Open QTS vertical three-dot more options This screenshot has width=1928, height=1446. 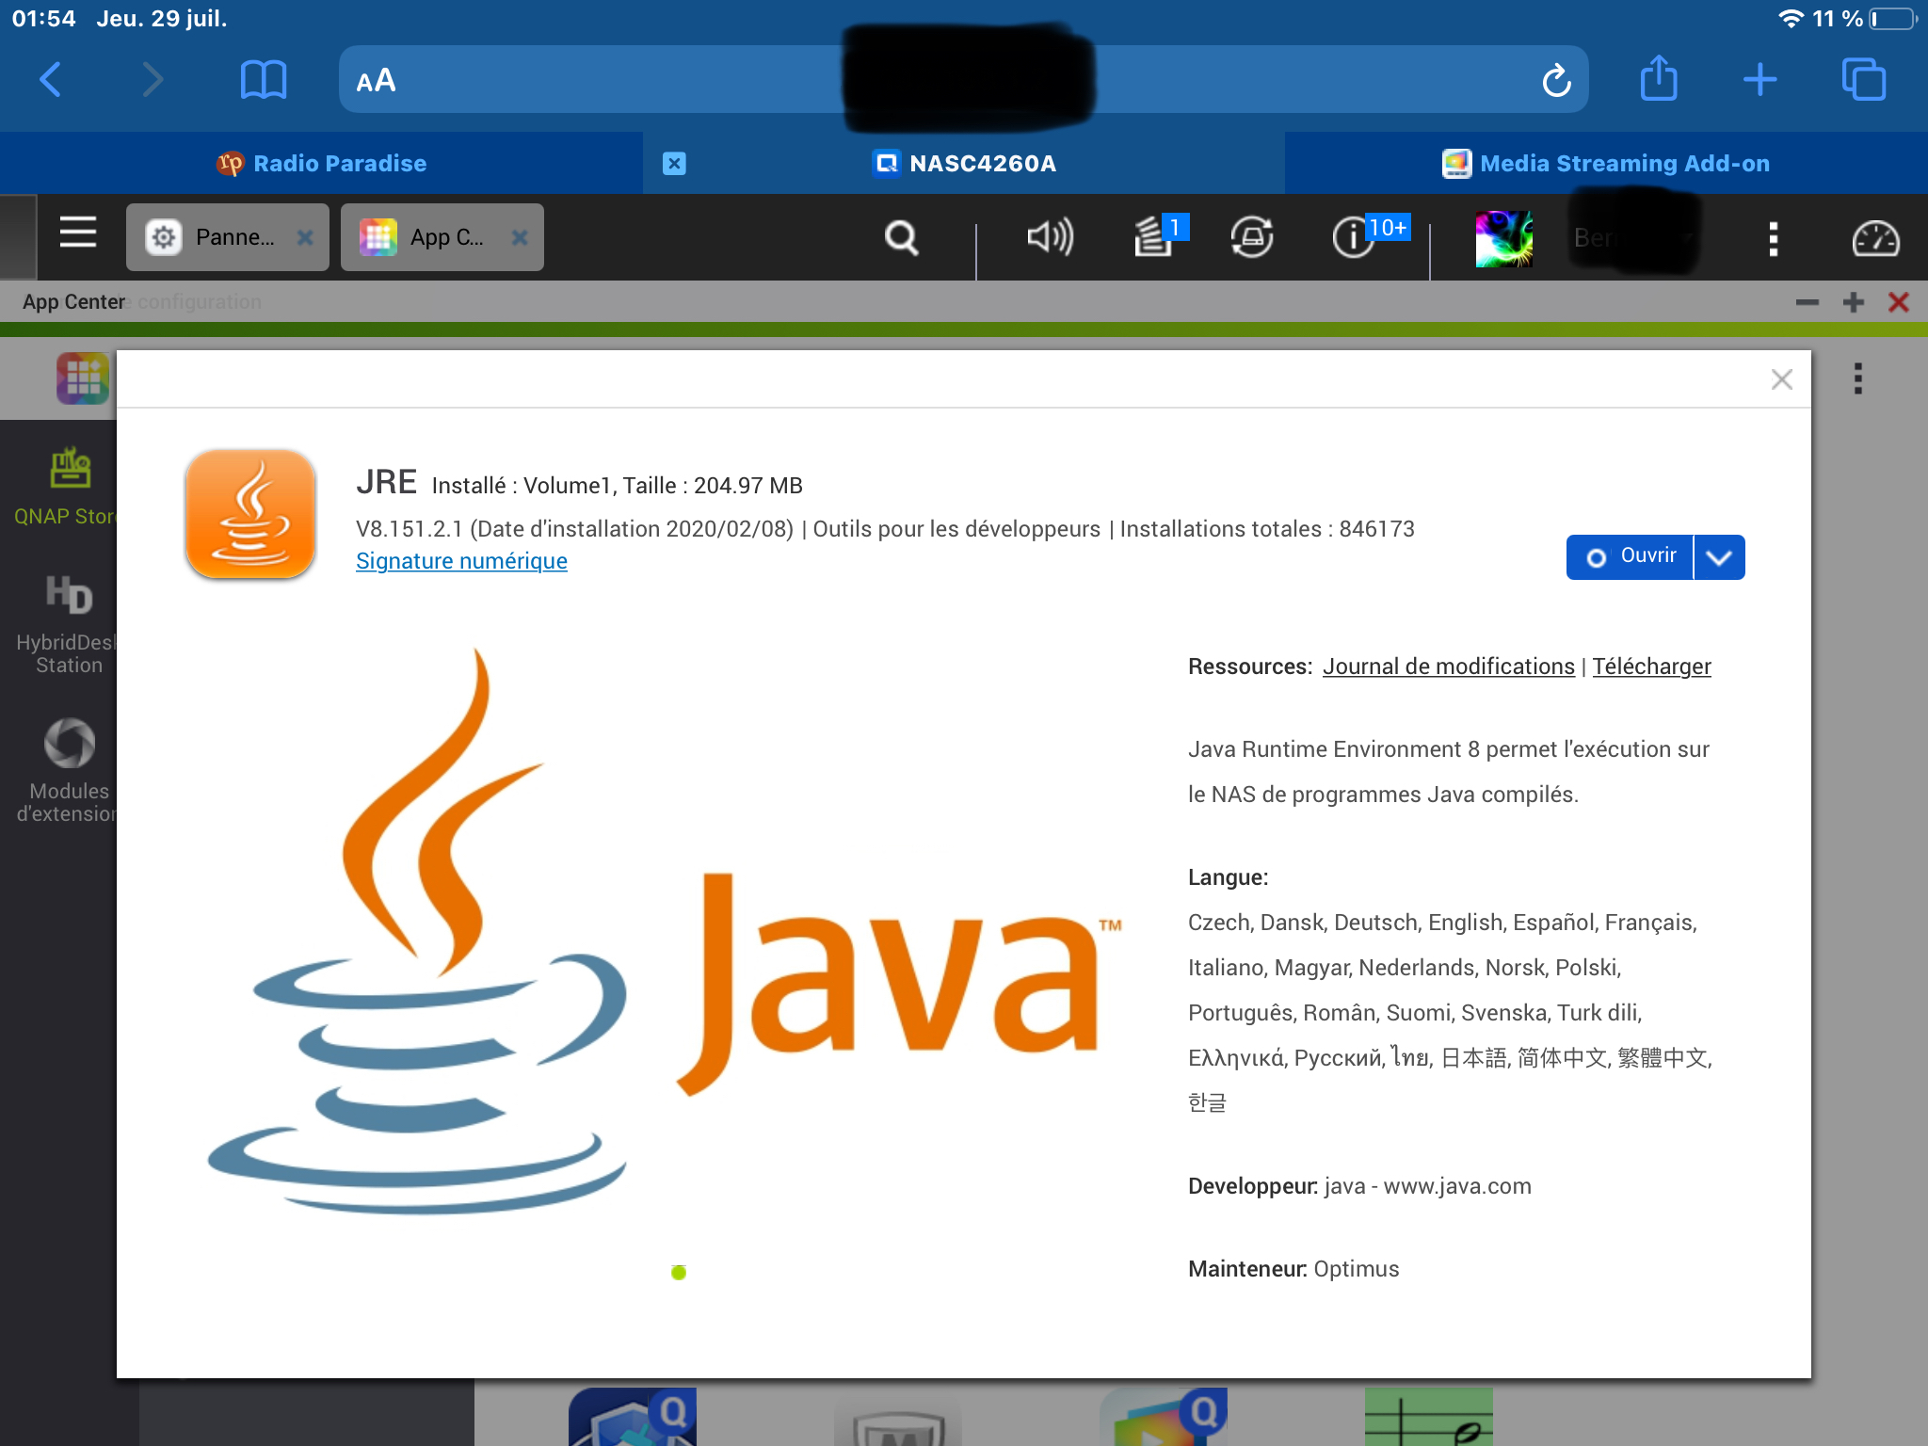click(x=1774, y=239)
